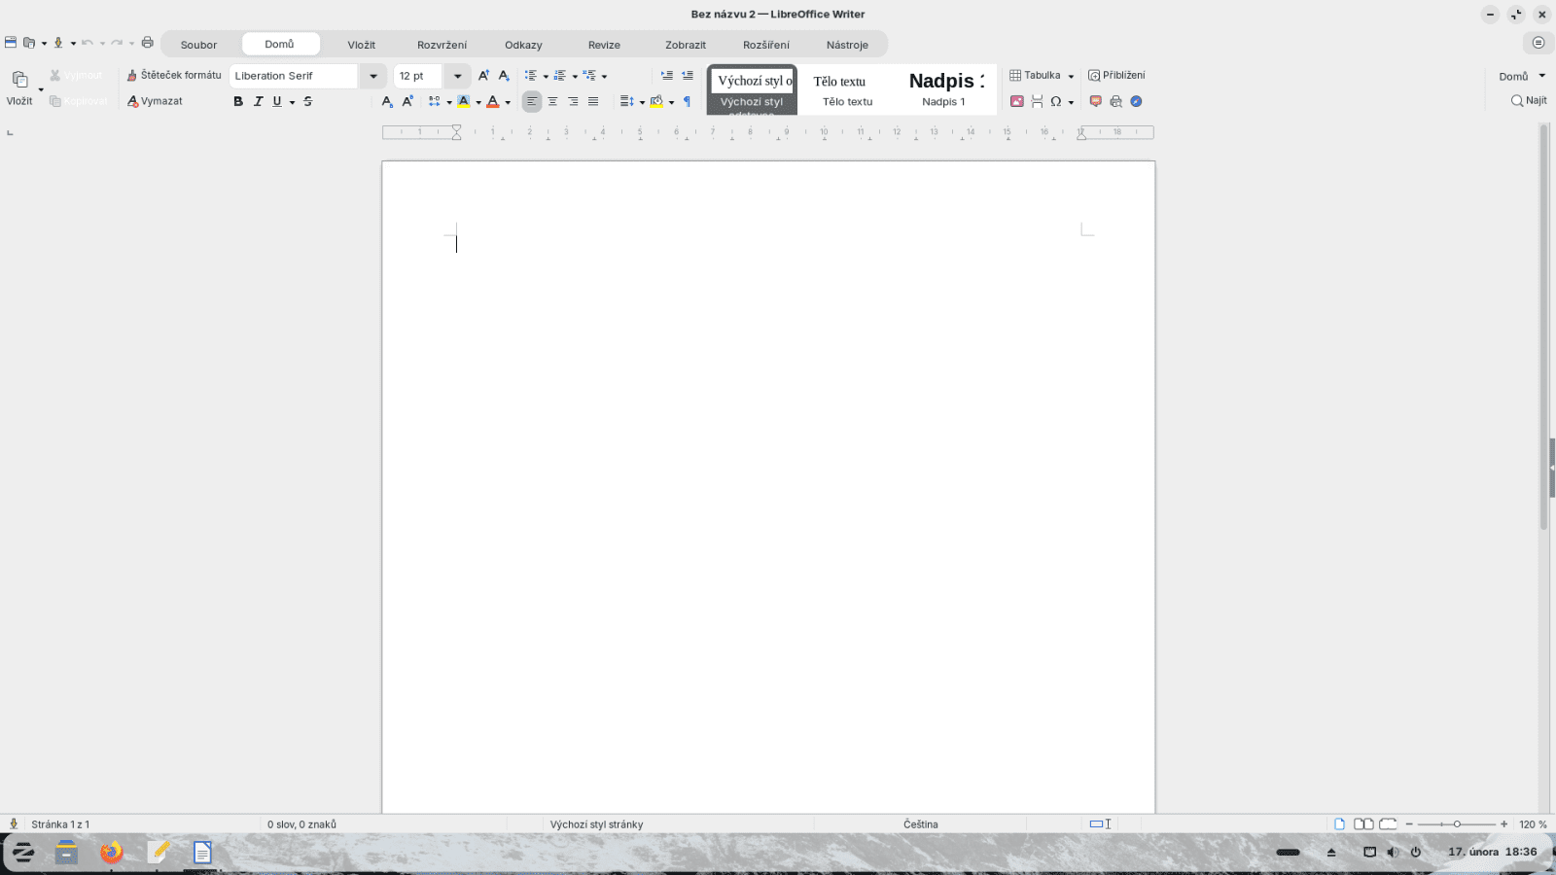Open Firefox from the taskbar
The image size is (1556, 875).
112,853
